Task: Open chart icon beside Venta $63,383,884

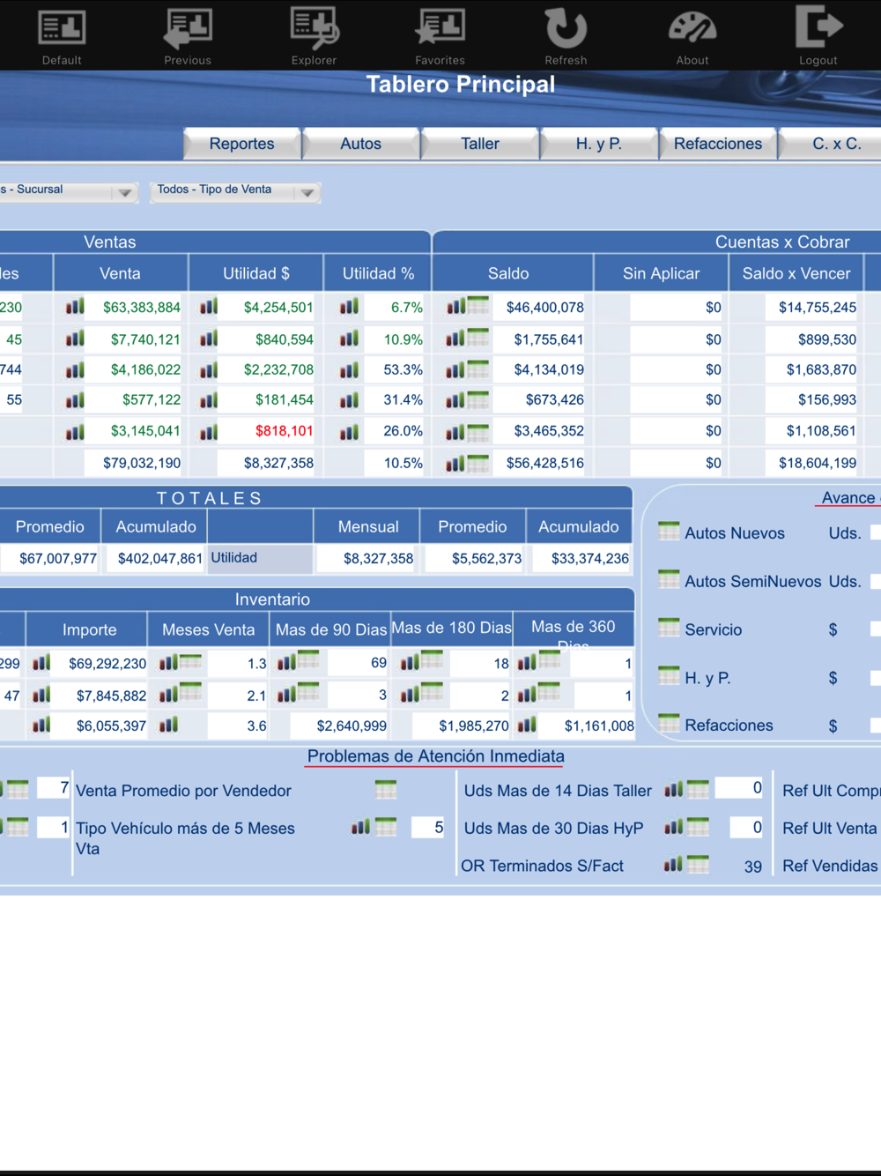Action: [75, 307]
